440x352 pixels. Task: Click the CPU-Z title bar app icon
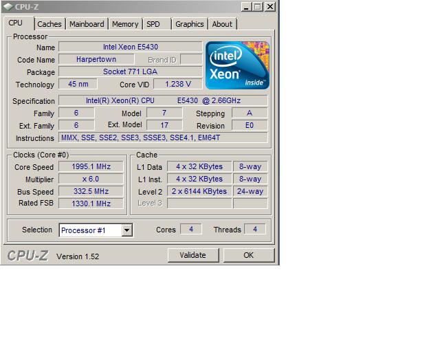coord(8,6)
